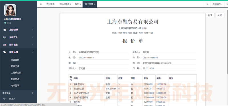Switch to the 综合报表1 tab

coord(64,4)
